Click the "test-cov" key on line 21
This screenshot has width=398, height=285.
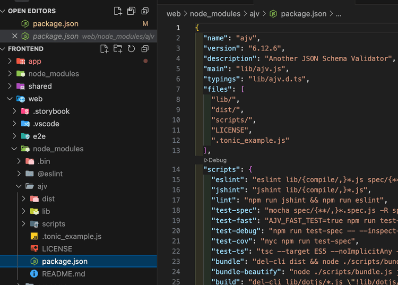click(231, 241)
